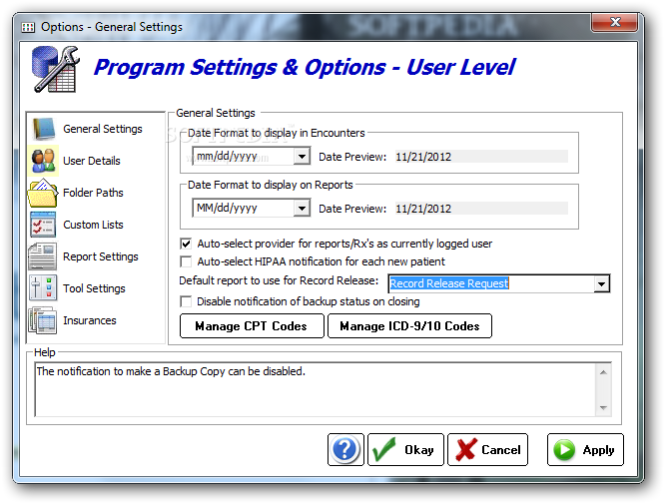This screenshot has height=504, width=665.
Task: Open General Settings section
Action: pos(103,129)
